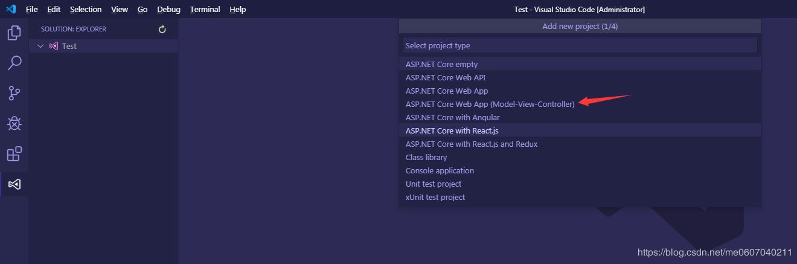Click the VS Code logo icon
Viewport: 797px width, 264px height.
tap(10, 10)
